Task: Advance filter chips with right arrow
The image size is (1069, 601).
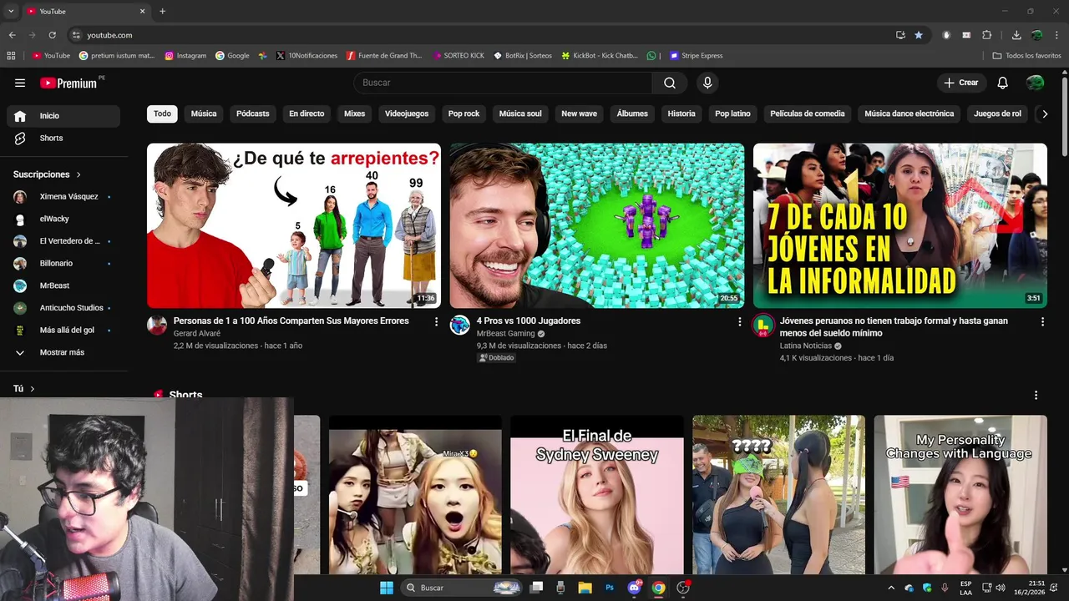Action: pos(1044,114)
